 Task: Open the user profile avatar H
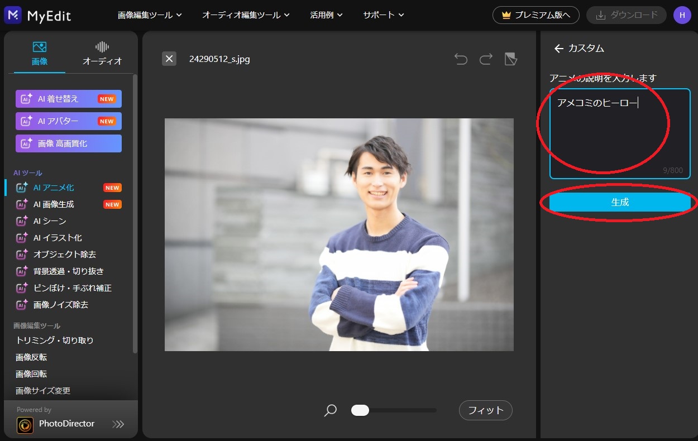(682, 15)
